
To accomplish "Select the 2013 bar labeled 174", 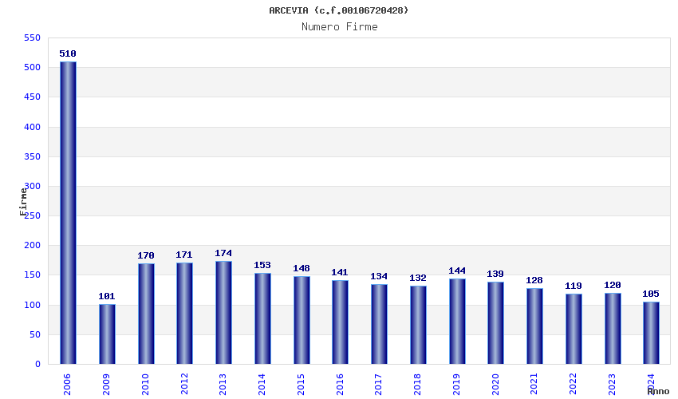I will (x=223, y=313).
